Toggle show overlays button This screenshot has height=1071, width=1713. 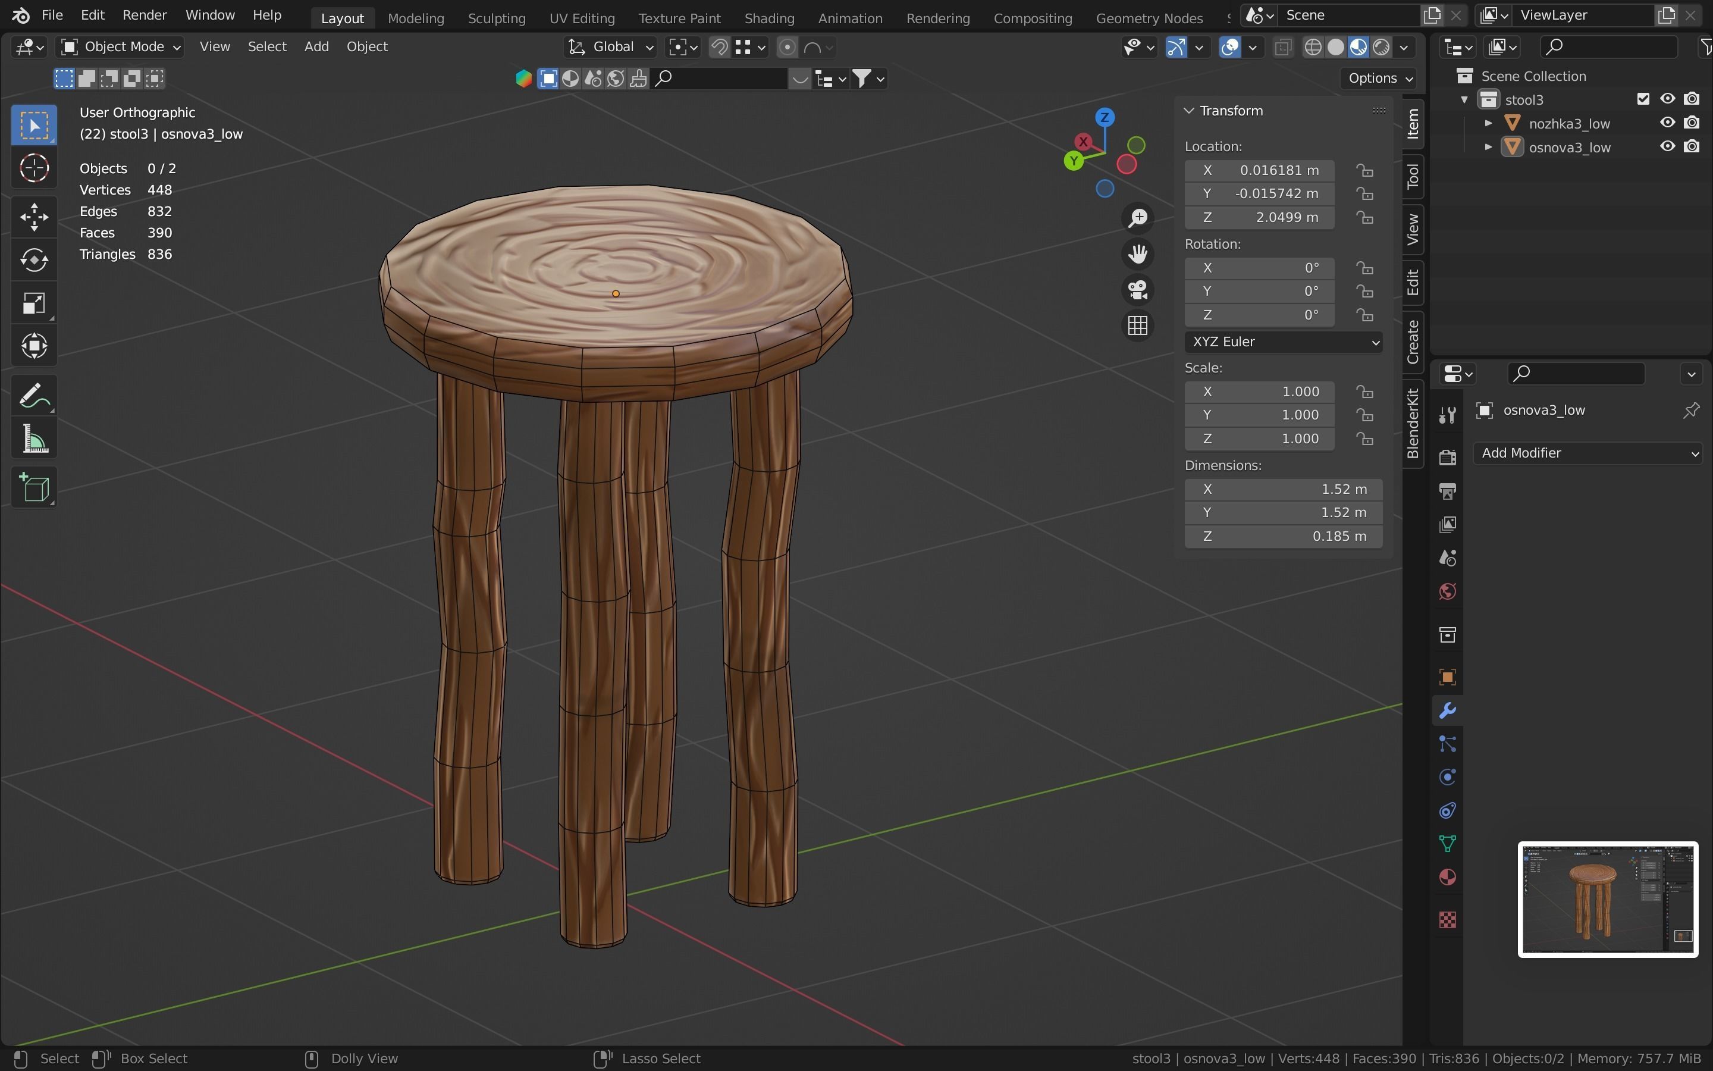tap(1230, 48)
